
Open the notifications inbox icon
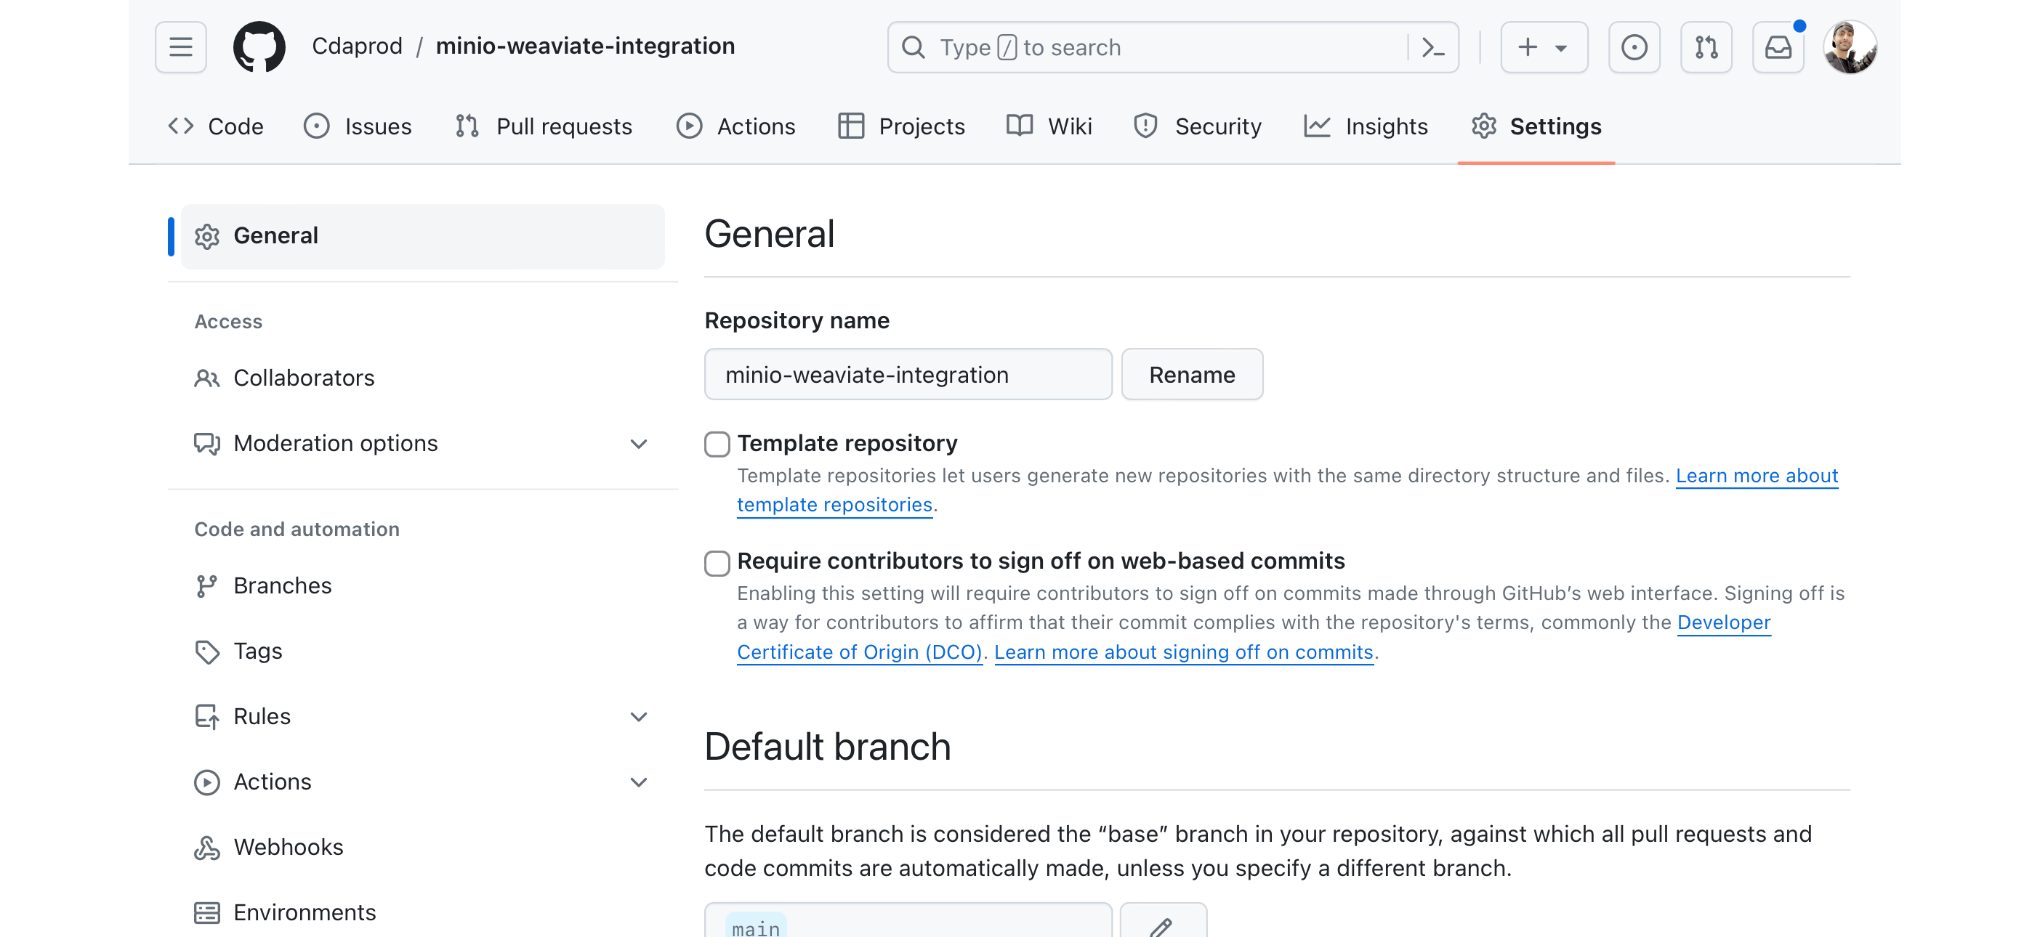1778,47
